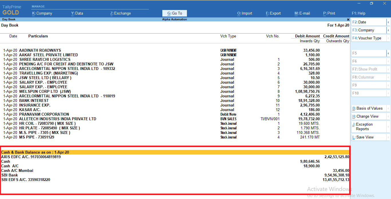Image resolution: width=391 pixels, height=199 pixels.
Task: Open the Export options
Action: click(x=273, y=13)
